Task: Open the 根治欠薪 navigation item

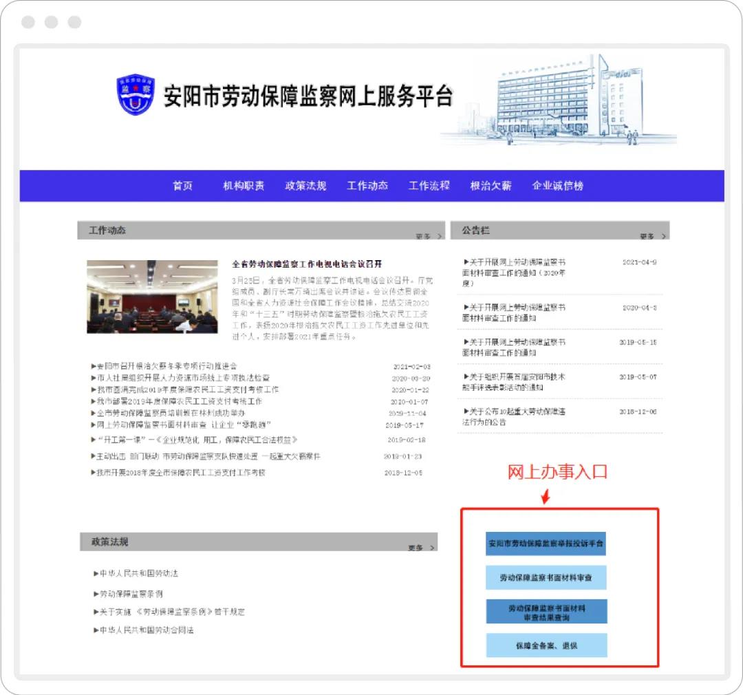Action: tap(491, 186)
